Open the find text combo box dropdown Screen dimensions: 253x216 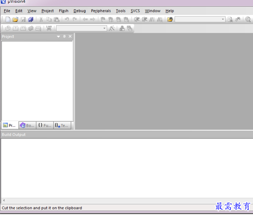pos(223,19)
